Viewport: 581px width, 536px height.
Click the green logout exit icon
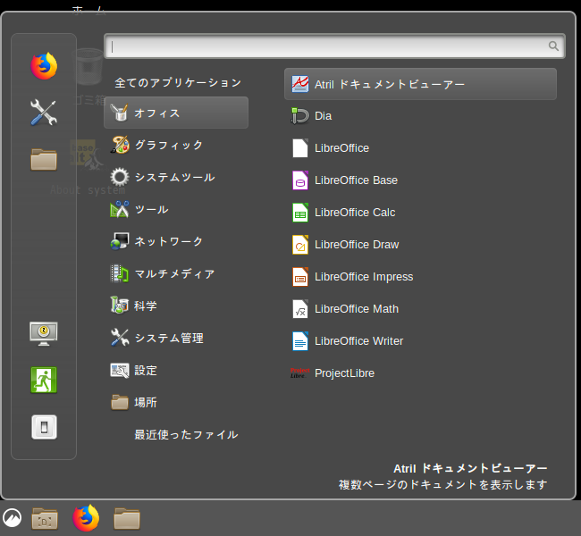pyautogui.click(x=44, y=380)
